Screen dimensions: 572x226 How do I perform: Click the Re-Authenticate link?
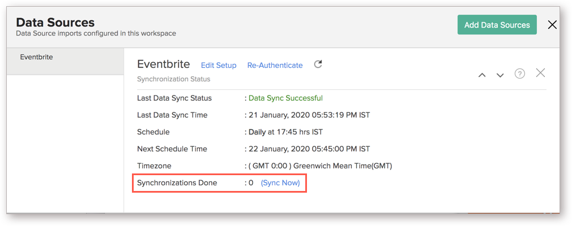[x=275, y=66]
